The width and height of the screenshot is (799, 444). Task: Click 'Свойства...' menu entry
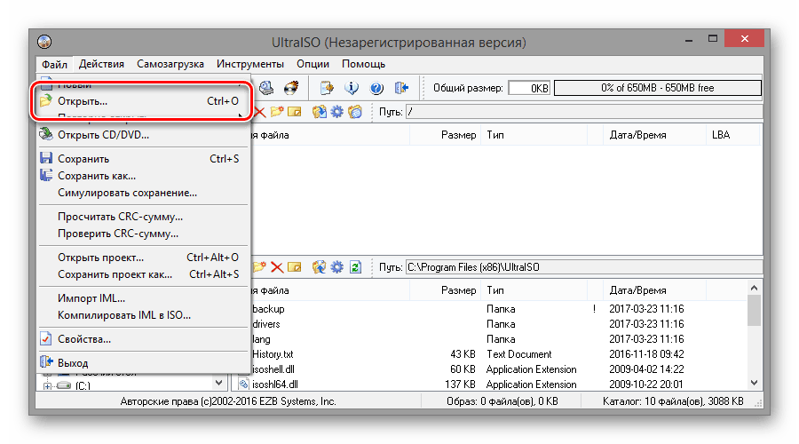click(84, 339)
